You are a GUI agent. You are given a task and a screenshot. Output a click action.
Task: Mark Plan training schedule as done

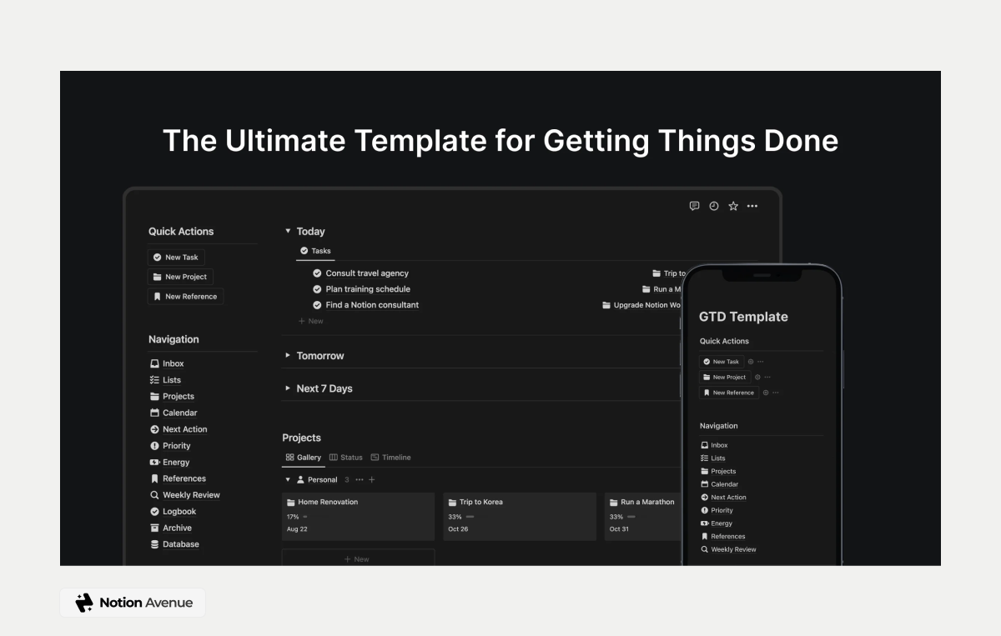click(x=317, y=288)
